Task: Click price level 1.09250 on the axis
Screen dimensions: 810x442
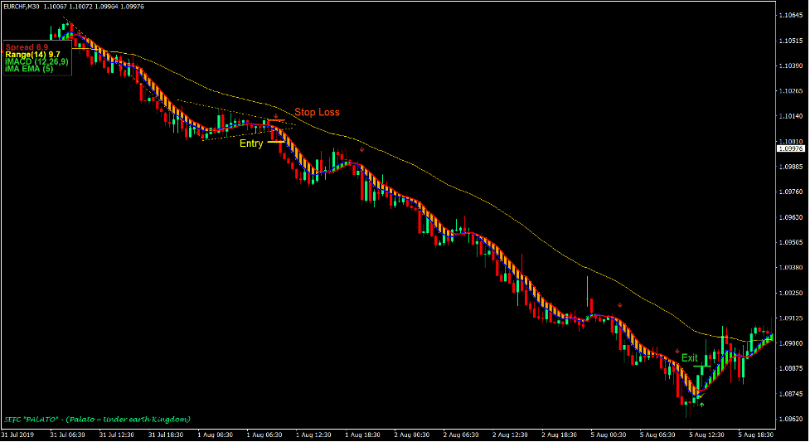Action: [x=791, y=293]
